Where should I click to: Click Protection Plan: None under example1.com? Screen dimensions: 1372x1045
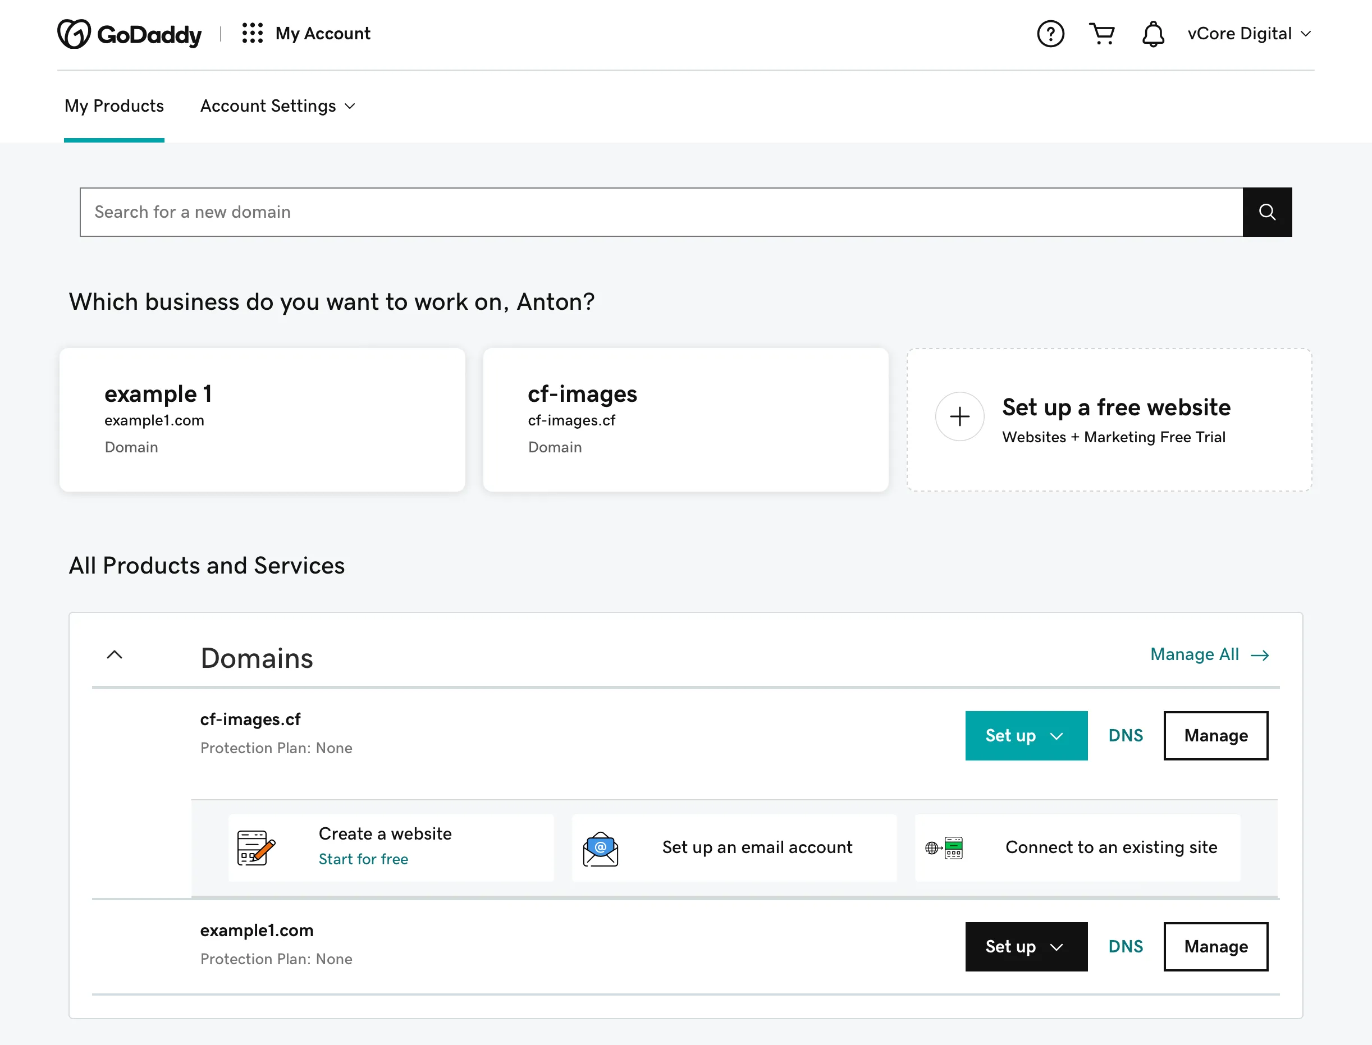point(276,959)
